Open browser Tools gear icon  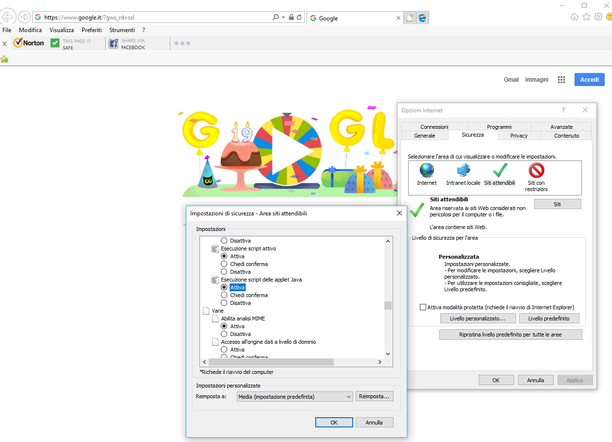tap(598, 17)
